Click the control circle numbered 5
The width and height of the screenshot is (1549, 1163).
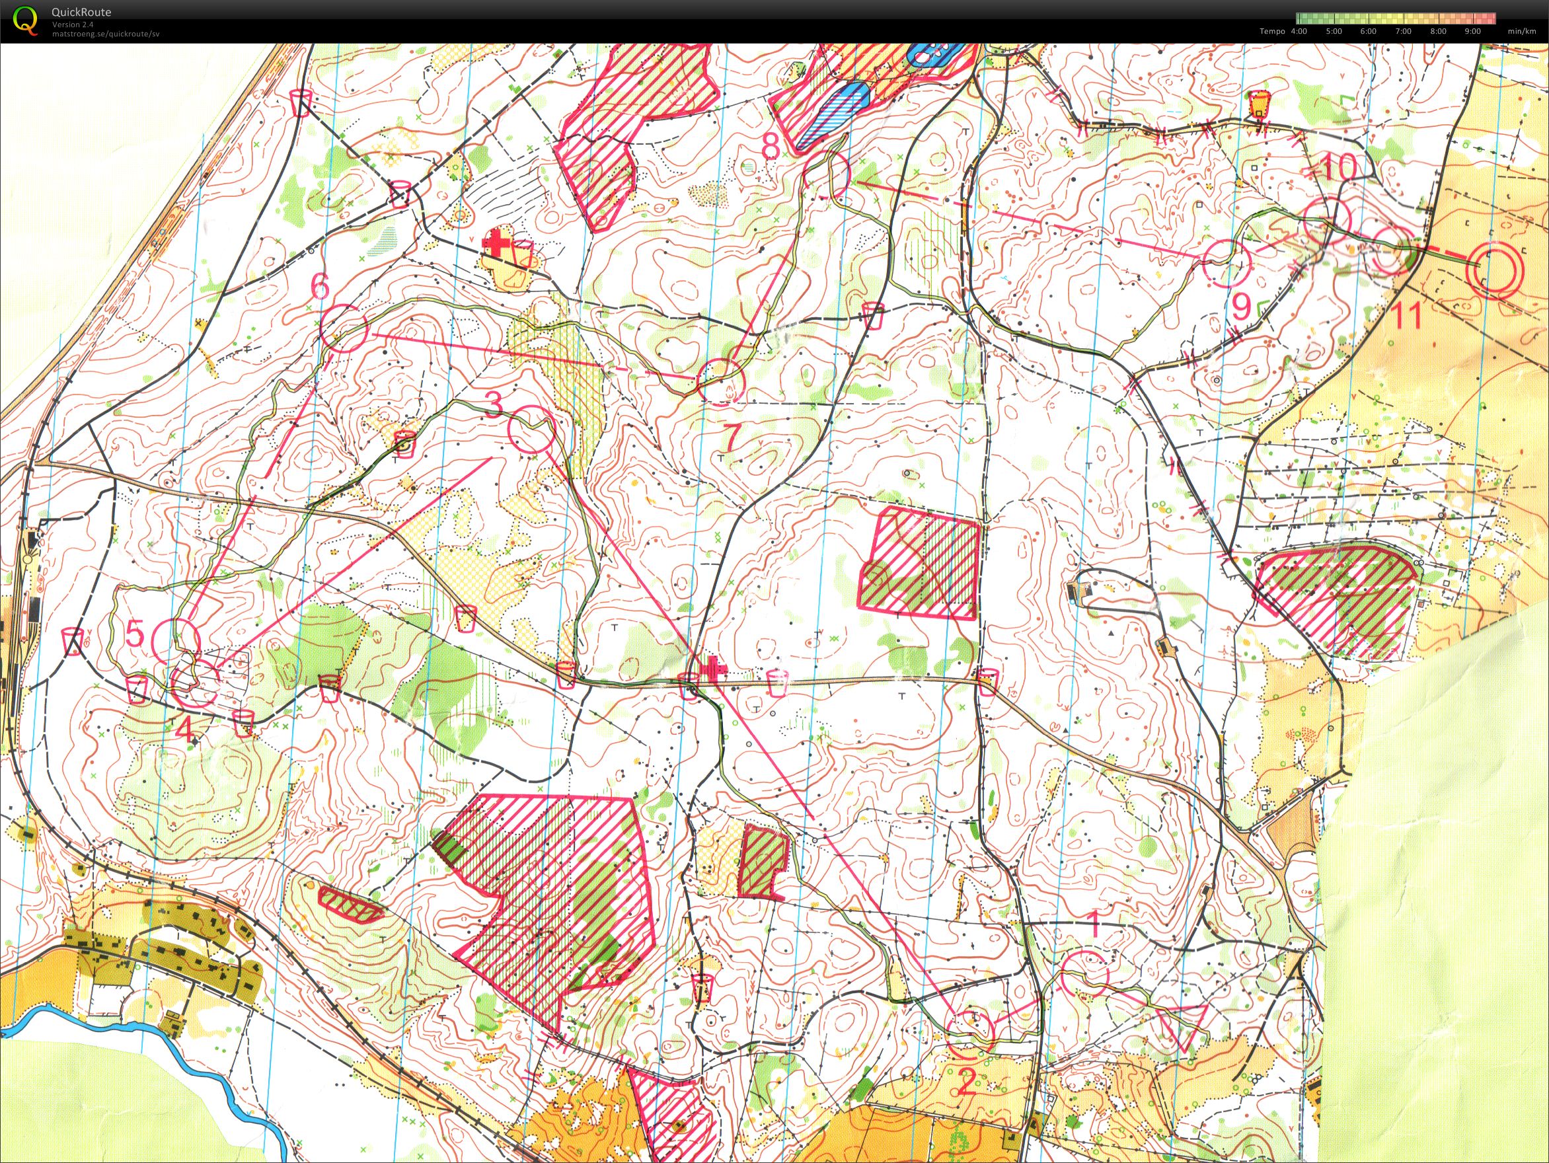click(176, 642)
